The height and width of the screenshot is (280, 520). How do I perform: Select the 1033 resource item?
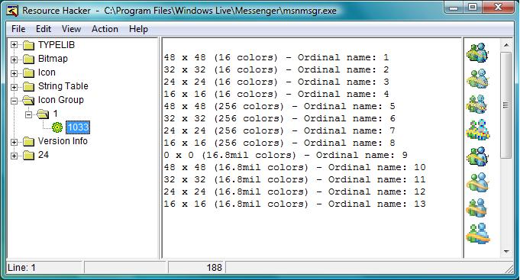pos(78,127)
